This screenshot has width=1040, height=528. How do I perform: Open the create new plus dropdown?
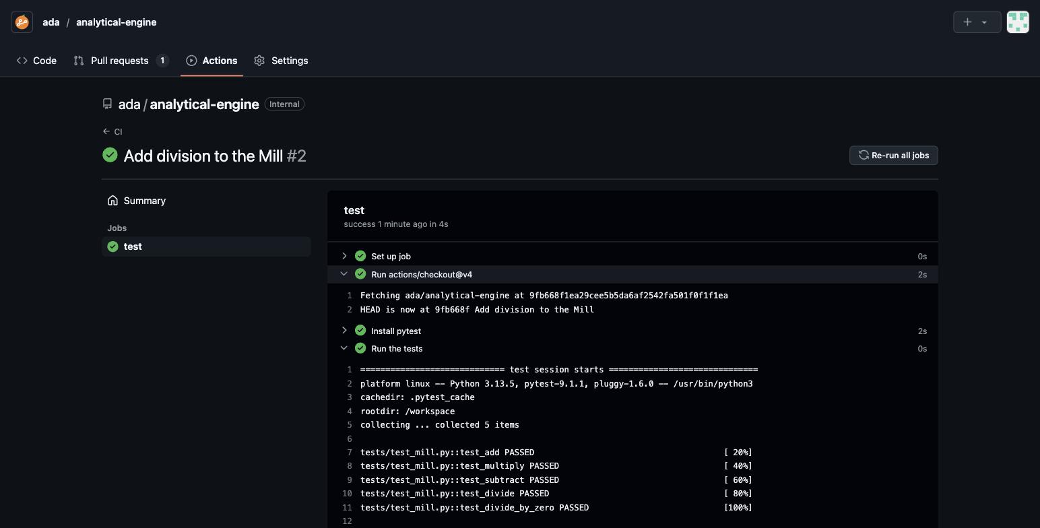pyautogui.click(x=977, y=22)
